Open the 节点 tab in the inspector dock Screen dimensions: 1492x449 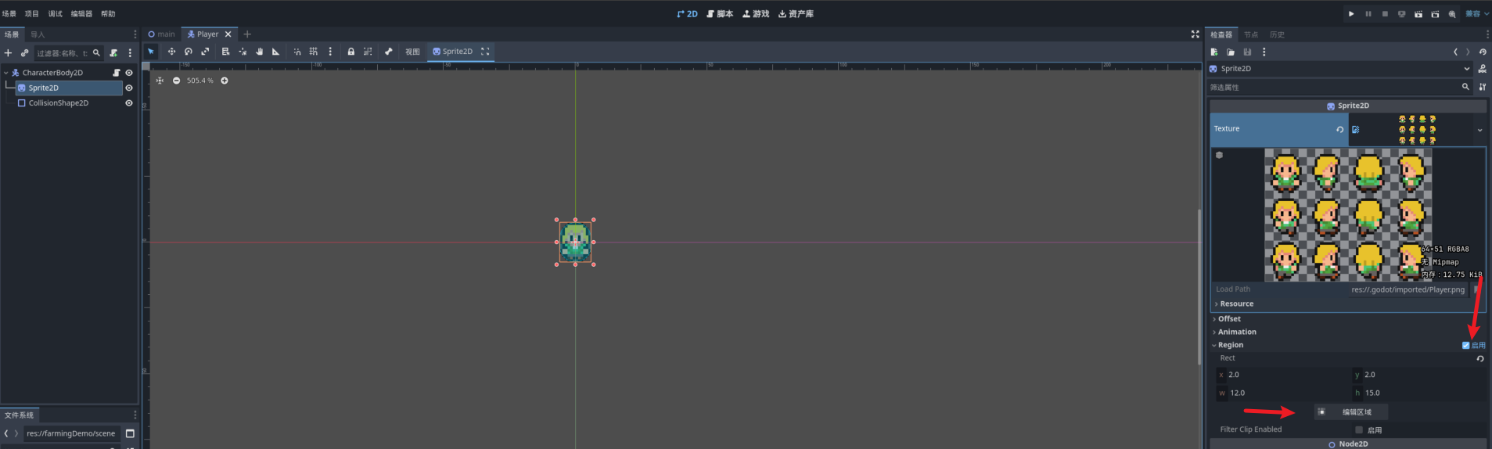(x=1251, y=34)
